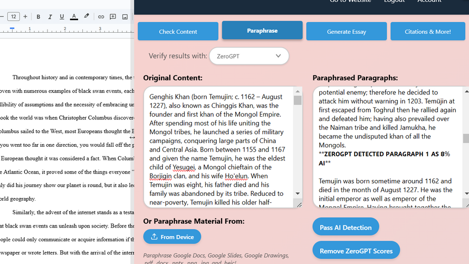Click document line starting Throughout history

[x=72, y=78]
